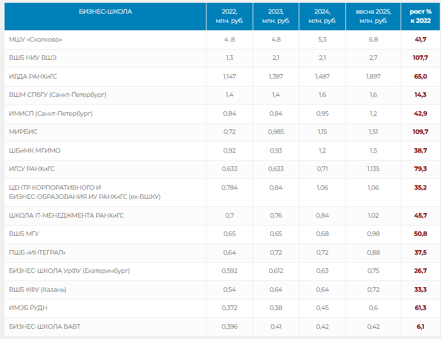The image size is (441, 339).
Task: Click ВШБ НИУ ВШЭ 2022 price 1,3
Action: pos(229,58)
